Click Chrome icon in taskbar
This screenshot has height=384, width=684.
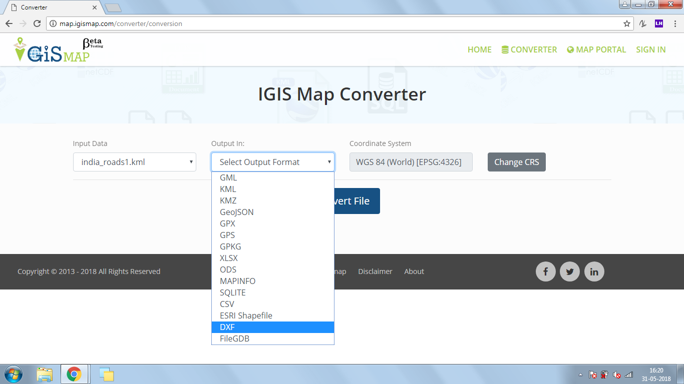click(74, 374)
